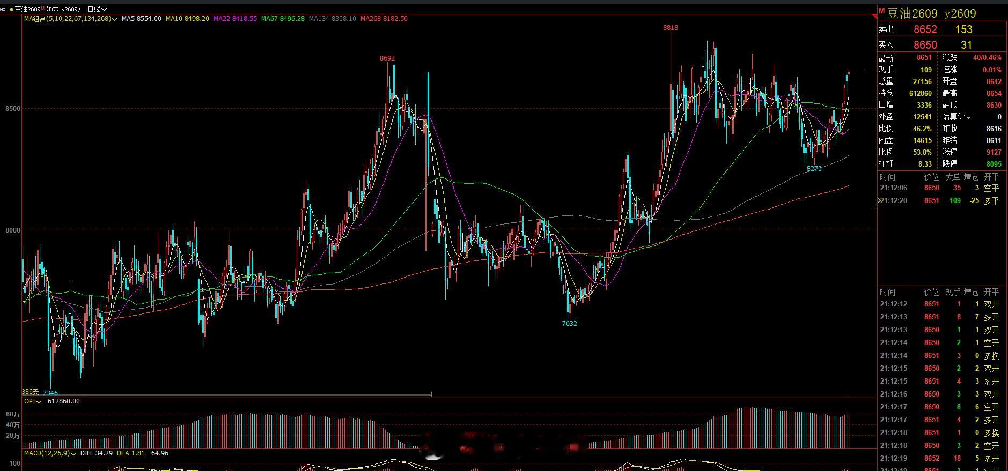Click the yellow dot icon beside 豆油2609

11,9
